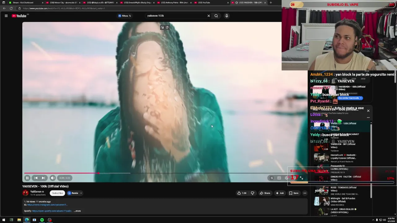Image resolution: width=397 pixels, height=223 pixels.
Task: Click the browser address bar URL
Action: [x=64, y=8]
